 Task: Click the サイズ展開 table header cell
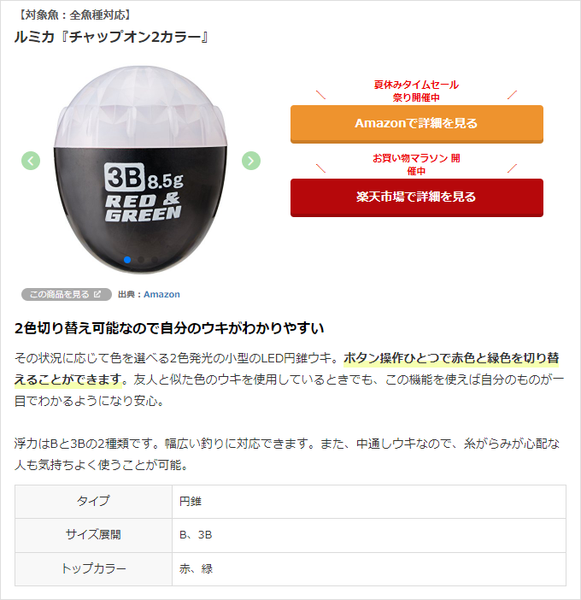[93, 535]
